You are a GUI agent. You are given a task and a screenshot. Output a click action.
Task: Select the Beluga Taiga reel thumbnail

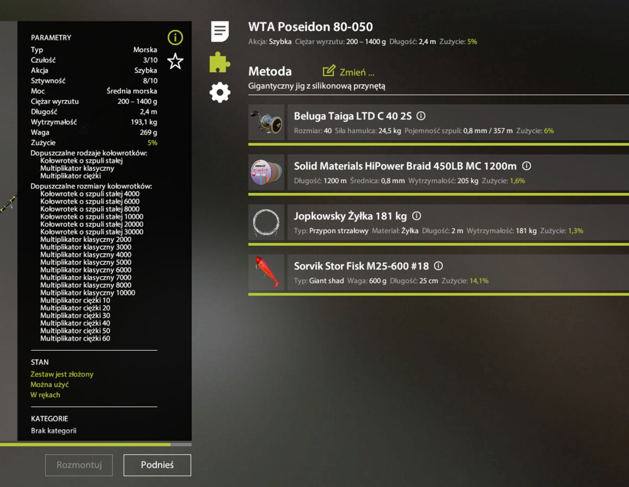[x=267, y=123]
